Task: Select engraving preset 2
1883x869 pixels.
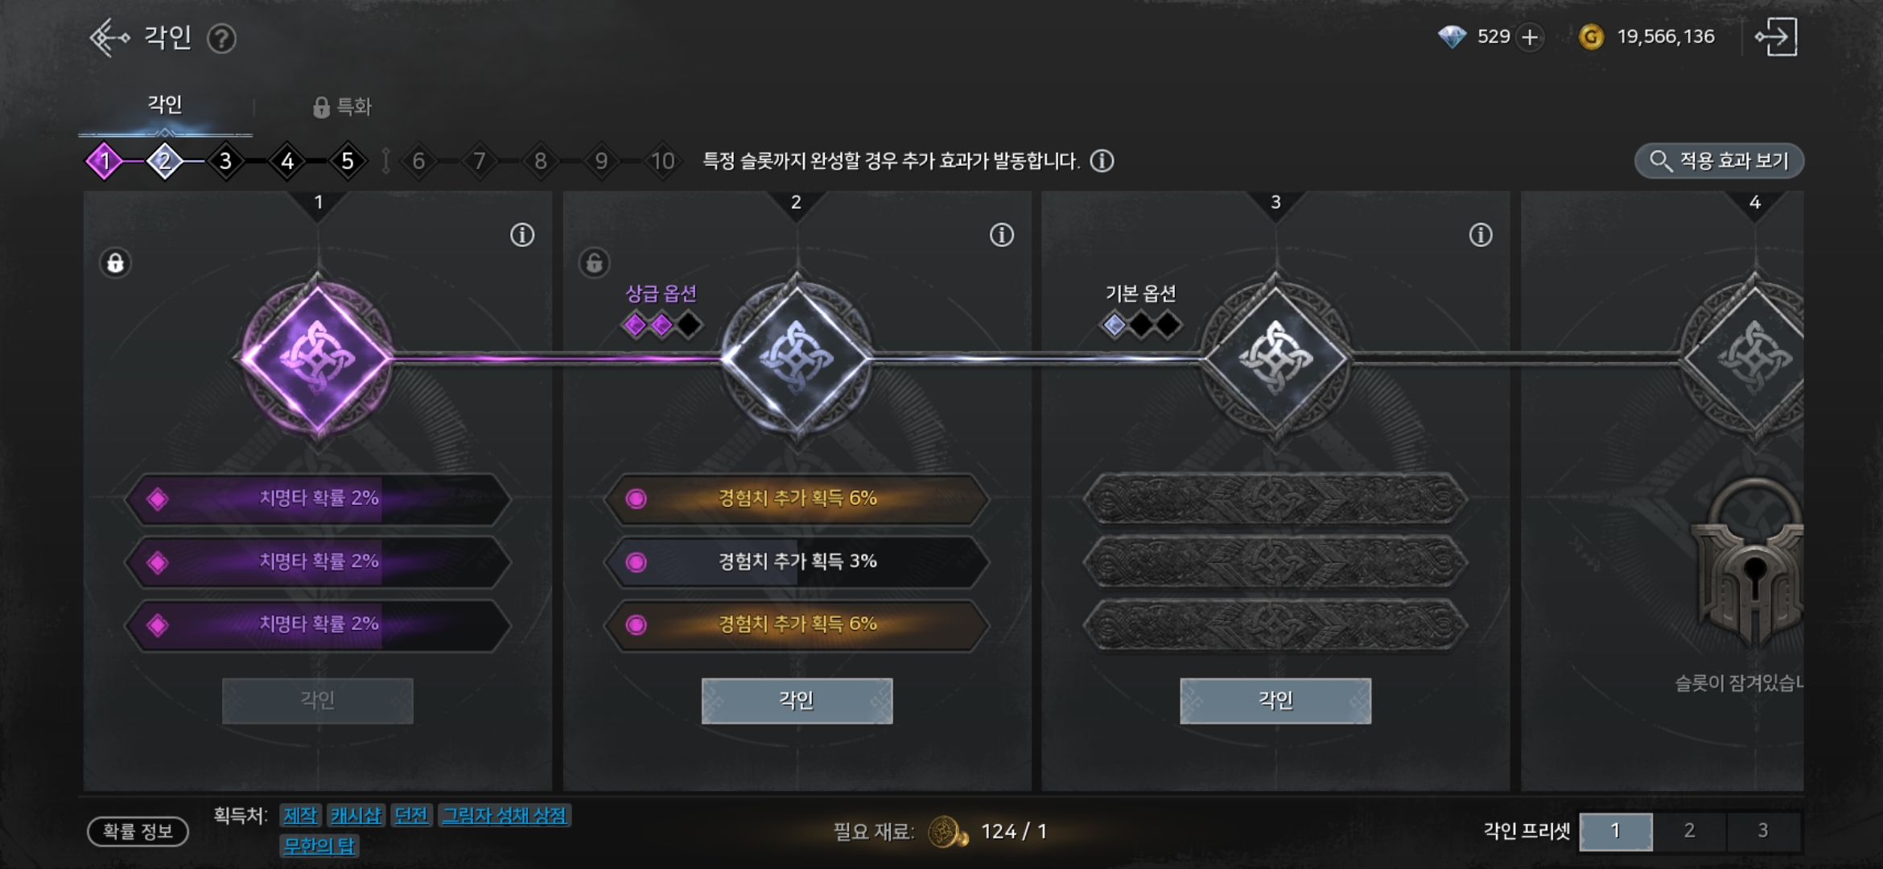Action: 1689,831
